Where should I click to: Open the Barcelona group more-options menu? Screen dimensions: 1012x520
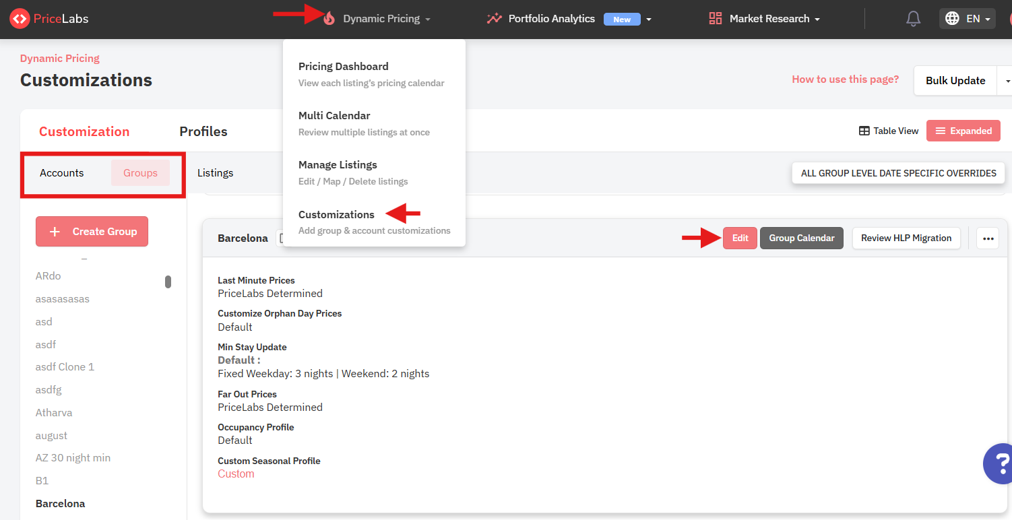pos(988,238)
